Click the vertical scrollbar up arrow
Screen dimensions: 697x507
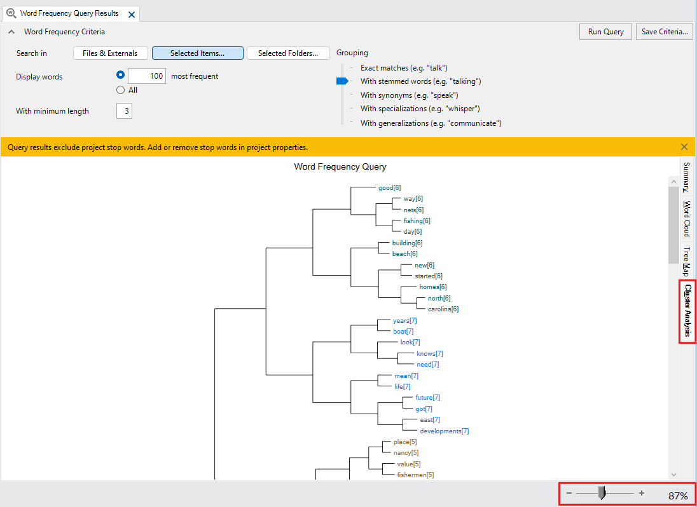click(673, 181)
